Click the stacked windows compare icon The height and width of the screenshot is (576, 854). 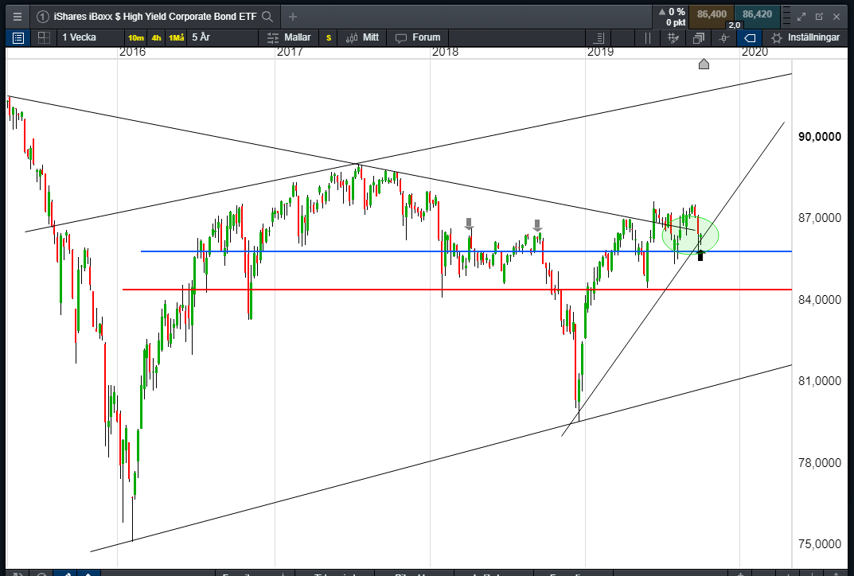point(698,38)
